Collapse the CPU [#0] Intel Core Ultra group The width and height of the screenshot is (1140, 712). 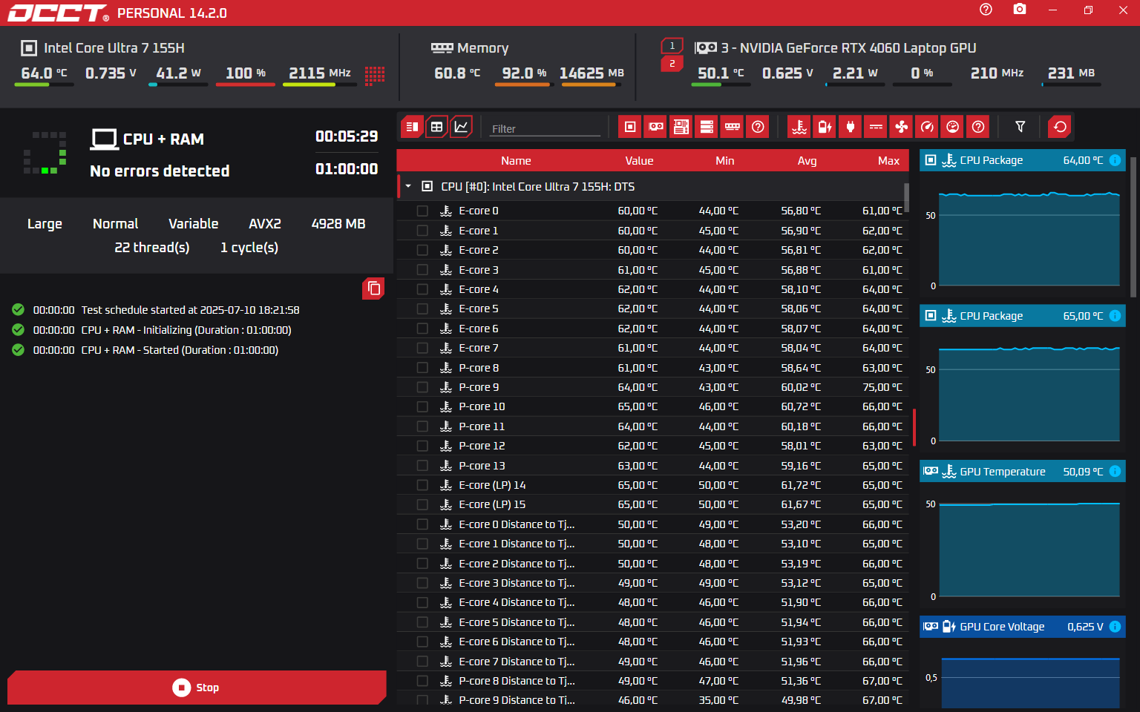408,187
